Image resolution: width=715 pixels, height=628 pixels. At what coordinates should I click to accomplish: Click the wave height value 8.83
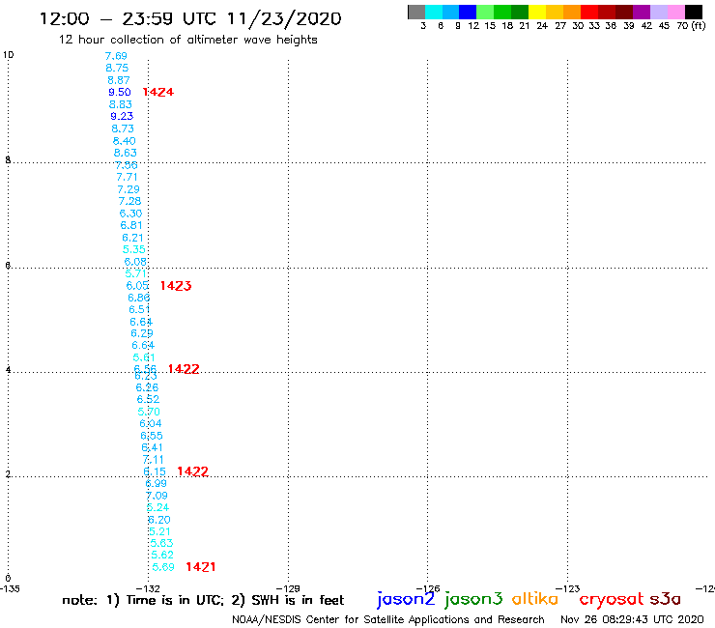click(121, 104)
